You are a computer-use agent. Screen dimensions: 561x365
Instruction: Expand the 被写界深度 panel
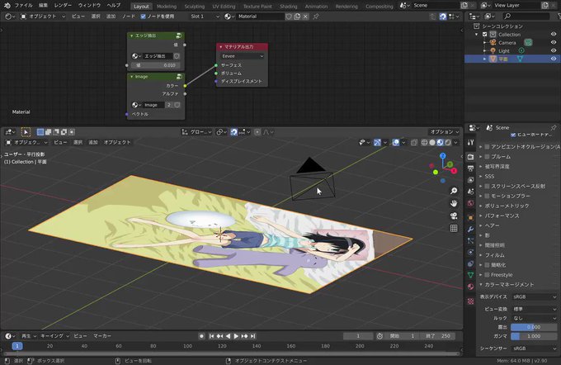point(481,167)
